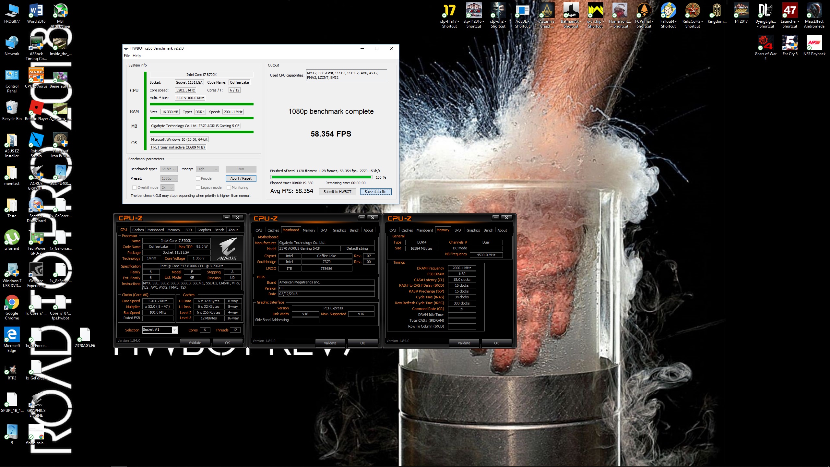Screen dimensions: 830x467
Task: Open TechPowerUp GPU-Z desktop icon
Action: 36,243
